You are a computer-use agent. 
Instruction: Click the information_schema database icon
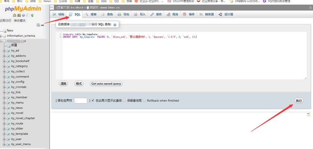pos(5,36)
